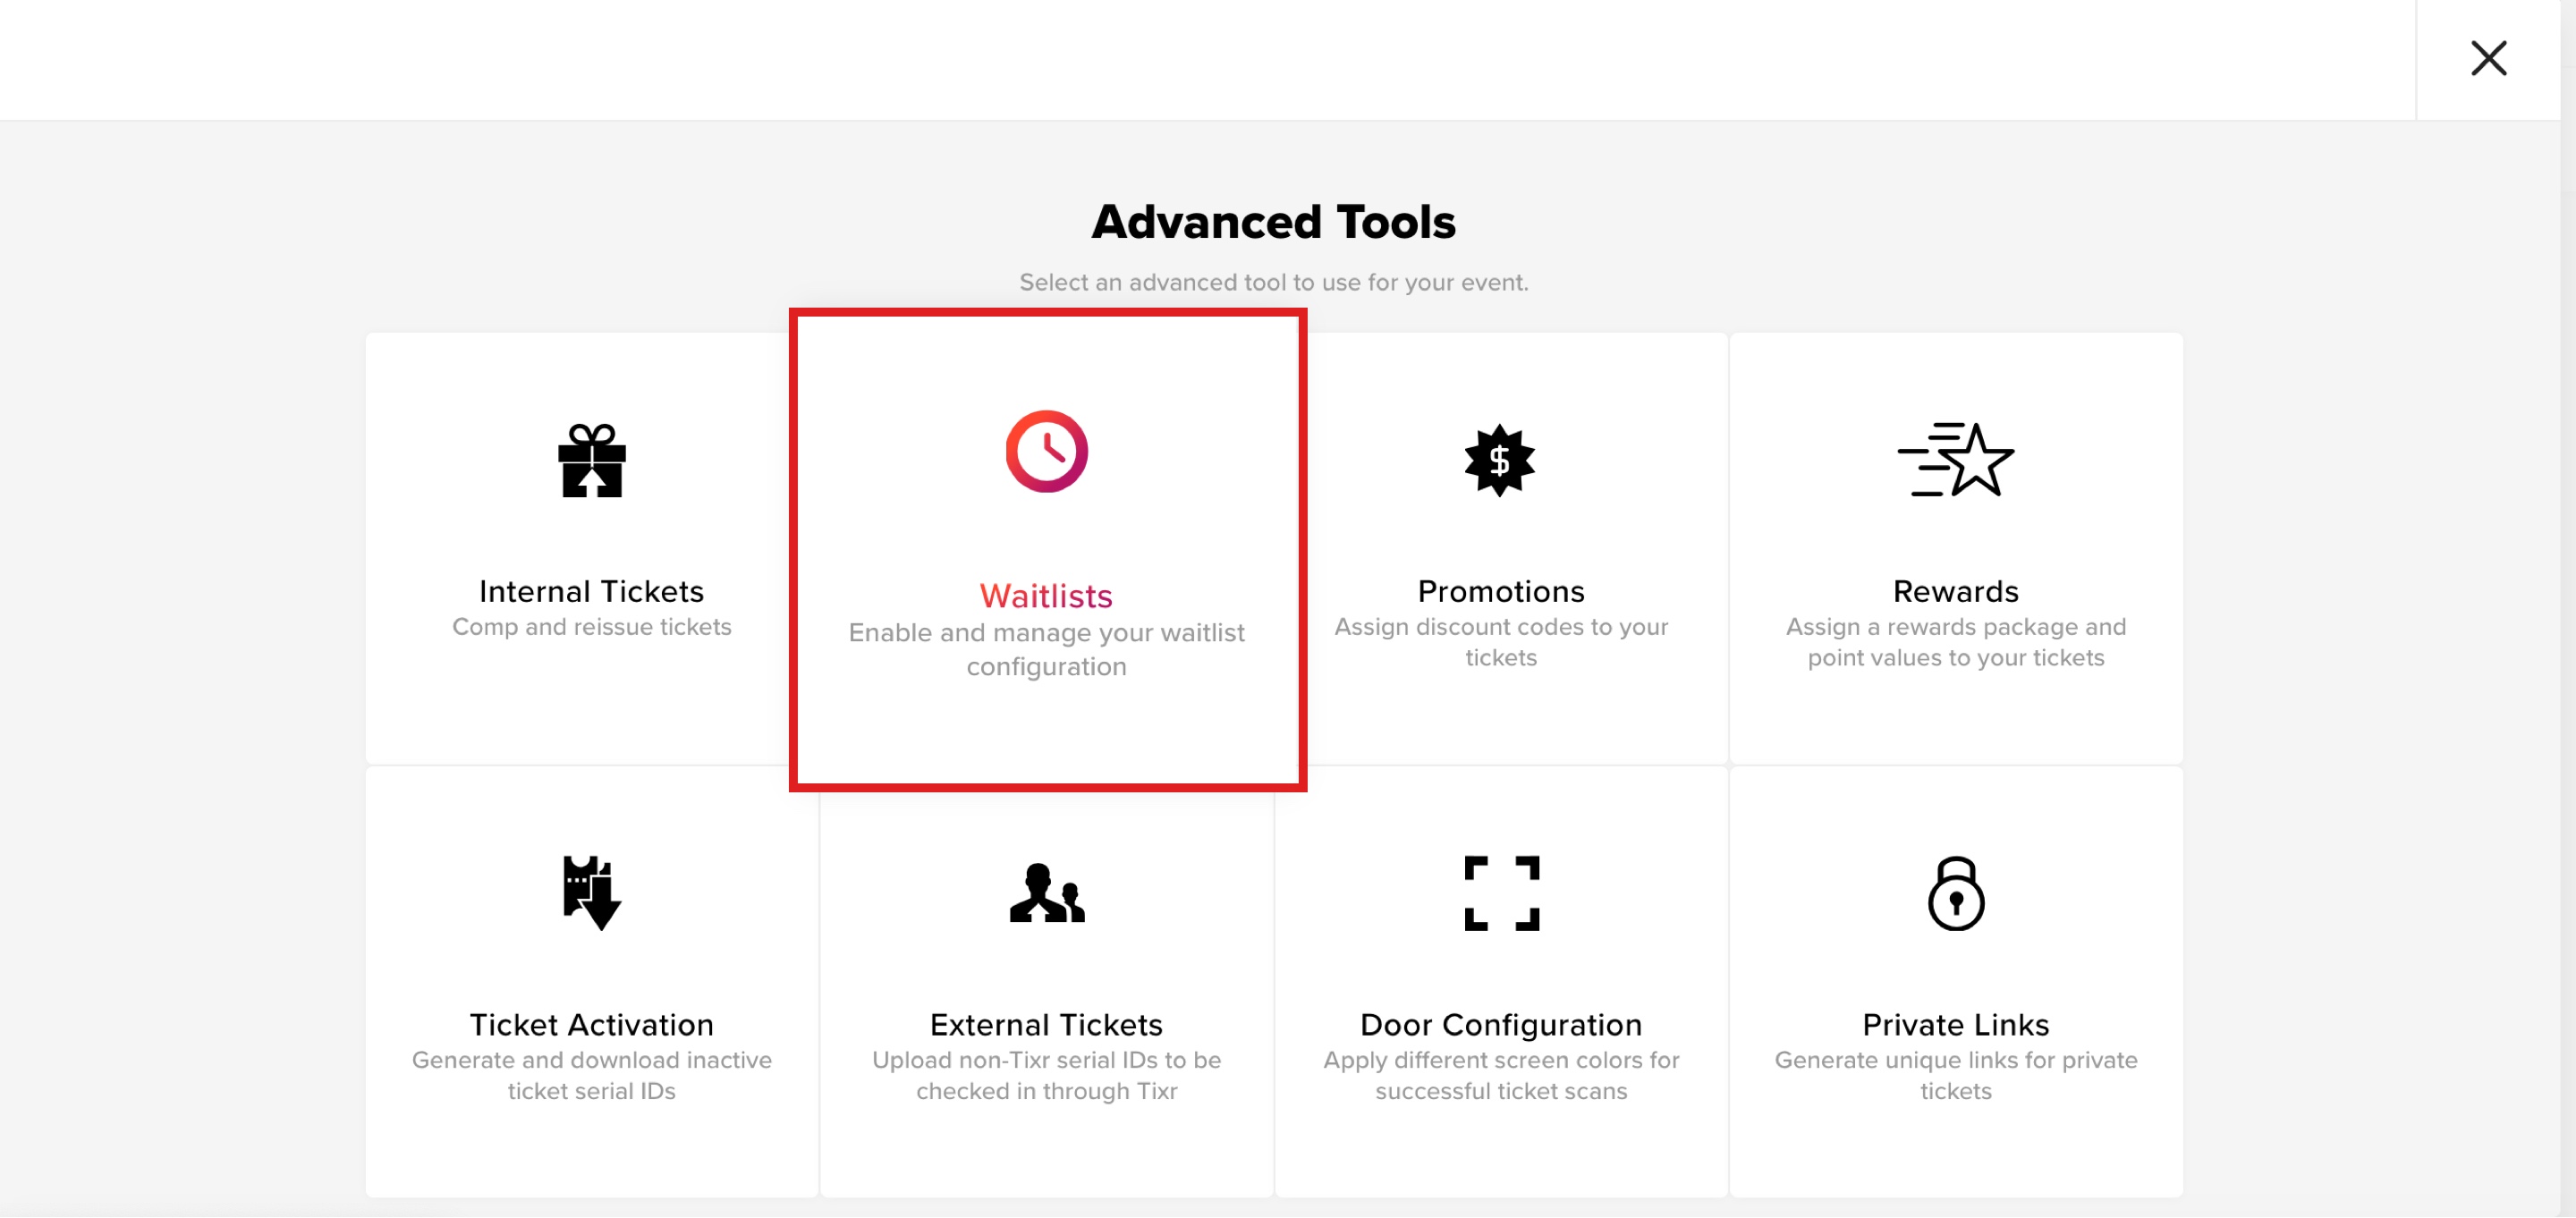Select the Rewards heading
This screenshot has height=1218, width=2576.
1956,591
